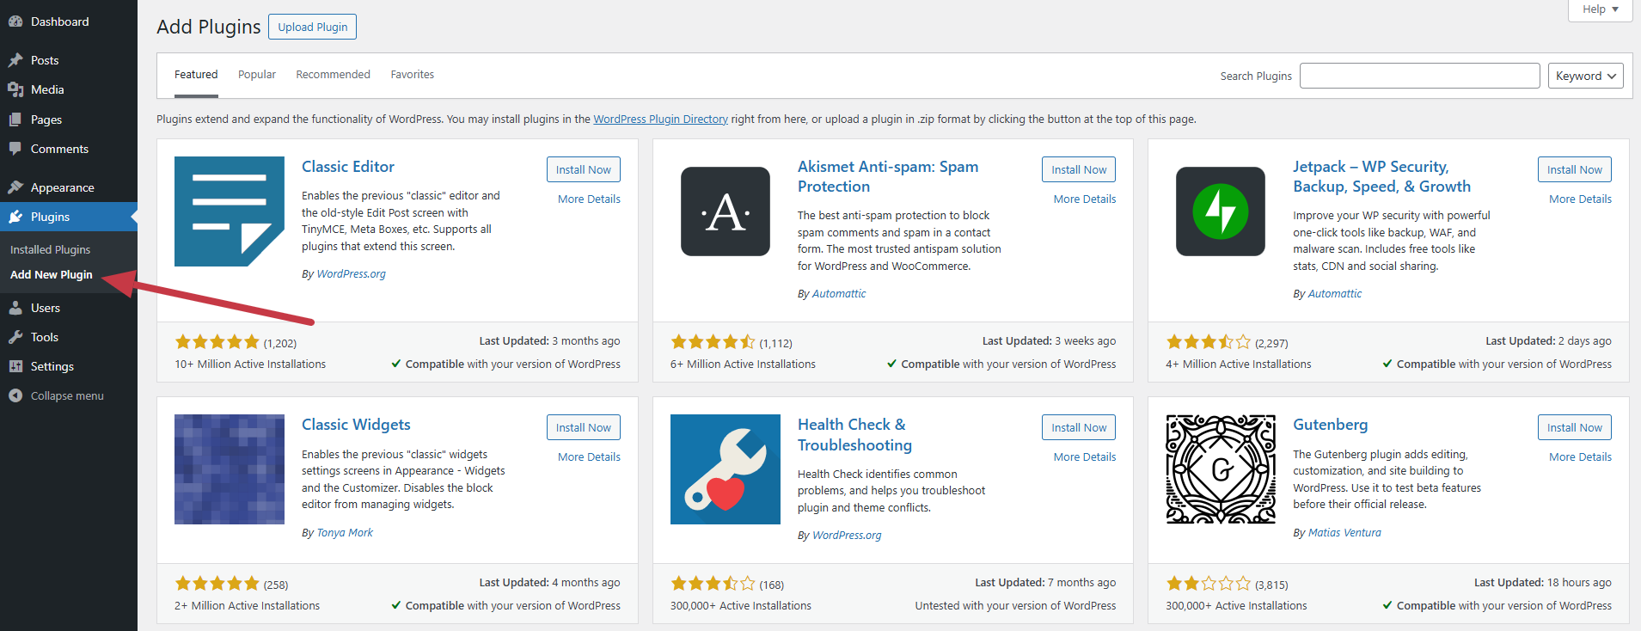Screen dimensions: 1641x631
Task: Open the Favorites plugins tab
Action: pos(413,75)
